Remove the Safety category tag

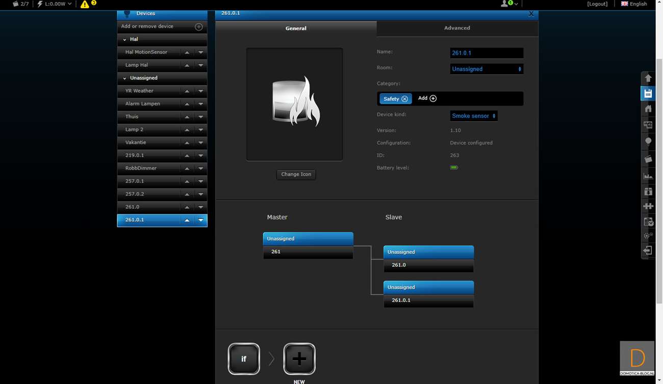click(404, 99)
